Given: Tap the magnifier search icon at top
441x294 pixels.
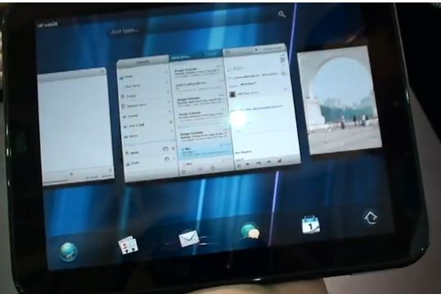Looking at the screenshot, I should click(281, 14).
